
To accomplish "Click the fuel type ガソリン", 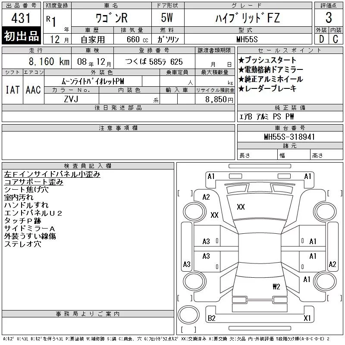I will click(x=168, y=40).
